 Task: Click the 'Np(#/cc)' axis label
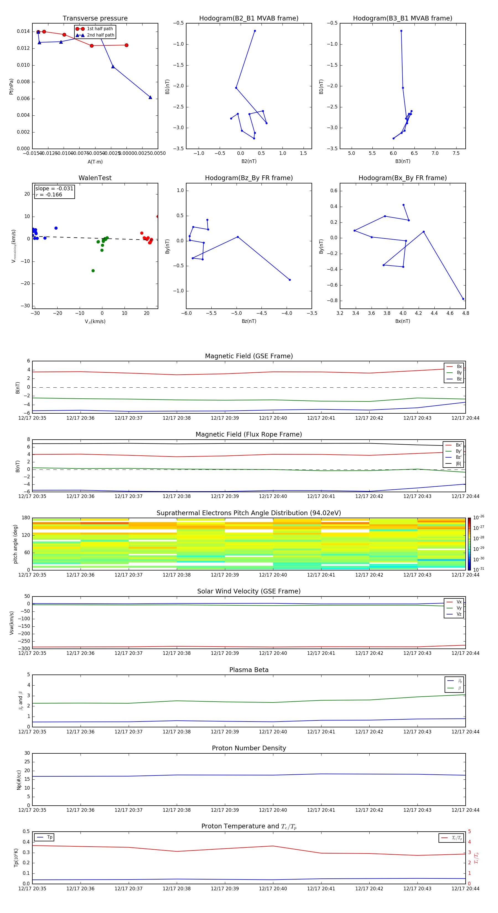pos(19,779)
